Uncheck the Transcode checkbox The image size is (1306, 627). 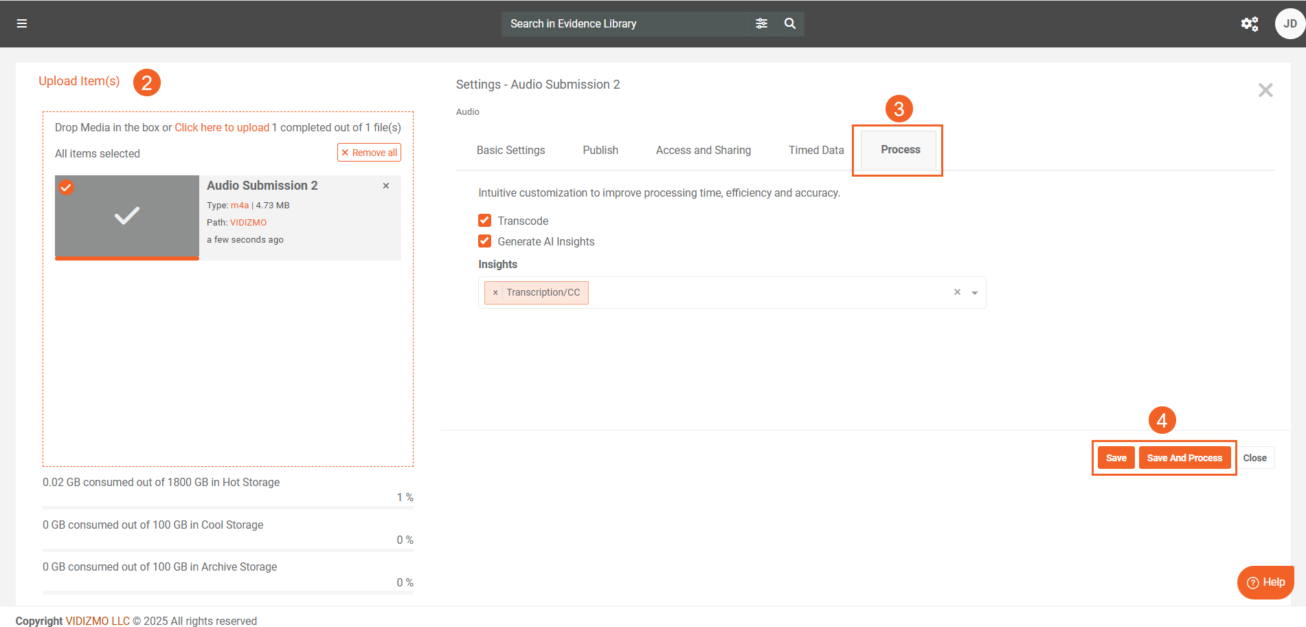[x=485, y=221]
